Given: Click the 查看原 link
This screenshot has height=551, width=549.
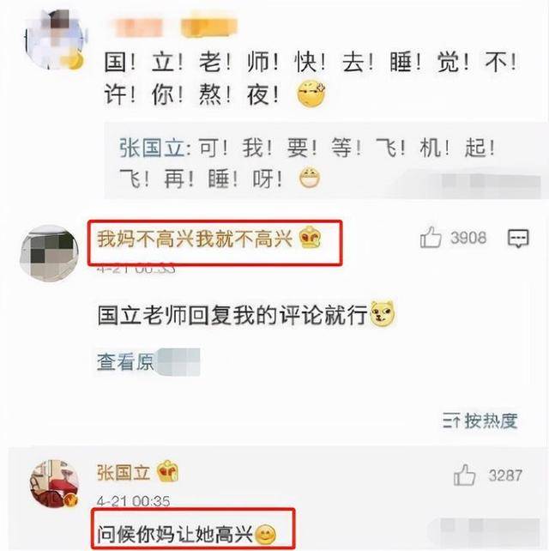Looking at the screenshot, I should coord(125,362).
